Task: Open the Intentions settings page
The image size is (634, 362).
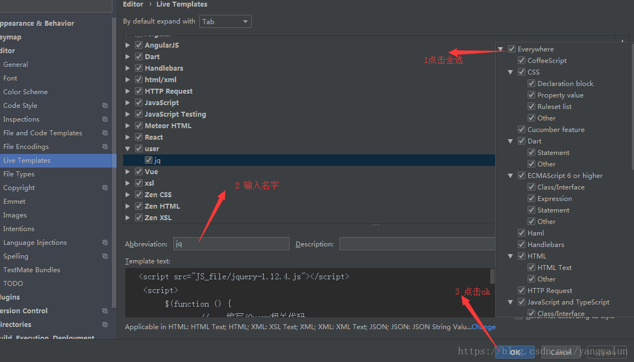Action: (19, 229)
